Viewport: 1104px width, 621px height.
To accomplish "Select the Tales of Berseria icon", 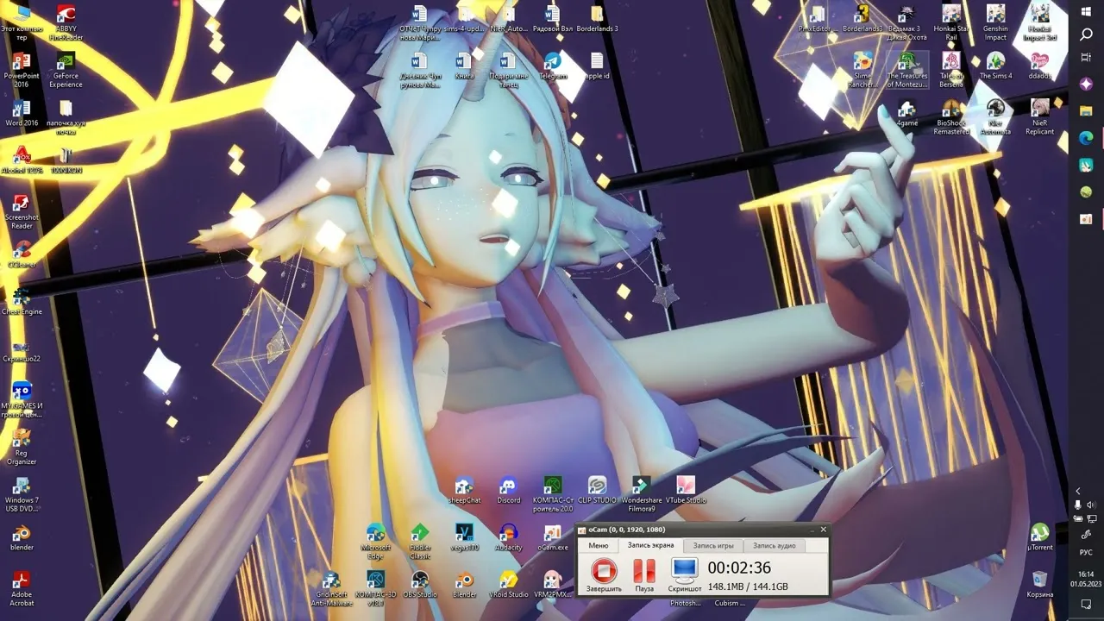I will 951,71.
